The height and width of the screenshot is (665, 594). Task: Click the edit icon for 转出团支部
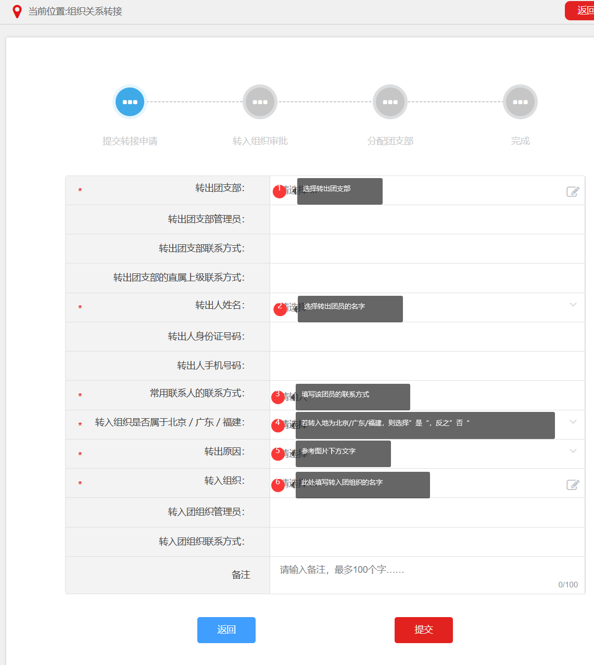point(573,192)
